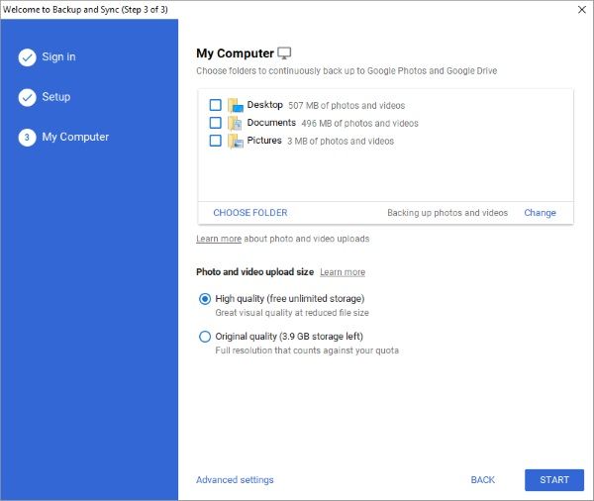Click Change next to backing up photos
Screen dimensions: 594x501
pyautogui.click(x=540, y=213)
